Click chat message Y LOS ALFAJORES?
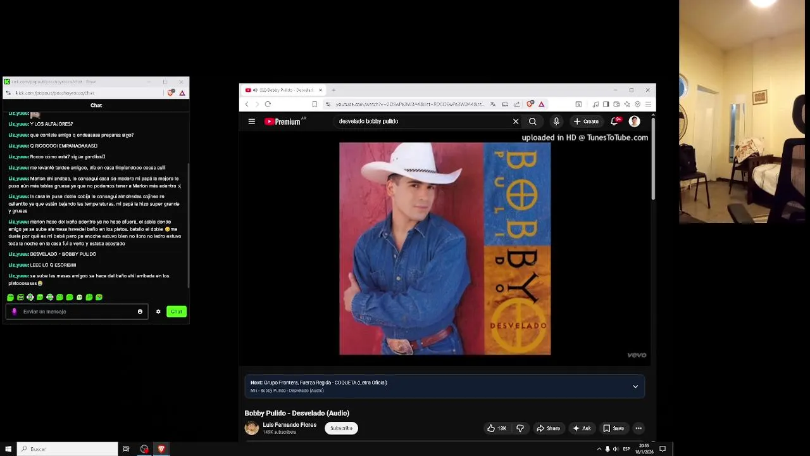This screenshot has height=456, width=810. click(x=51, y=124)
